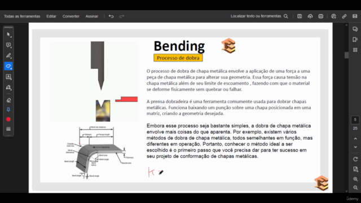Viewport: 361px width, 203px height.
Task: Choose the highlighter pen tool
Action: [8, 56]
